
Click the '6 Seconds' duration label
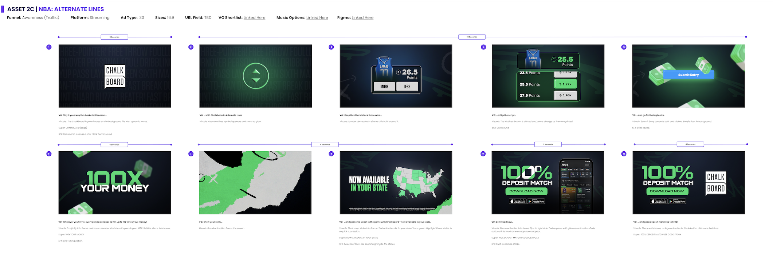[325, 144]
